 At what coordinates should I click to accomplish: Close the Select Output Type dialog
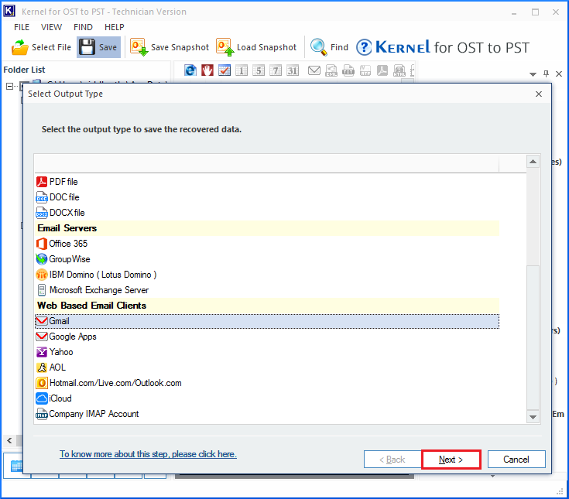pyautogui.click(x=539, y=94)
